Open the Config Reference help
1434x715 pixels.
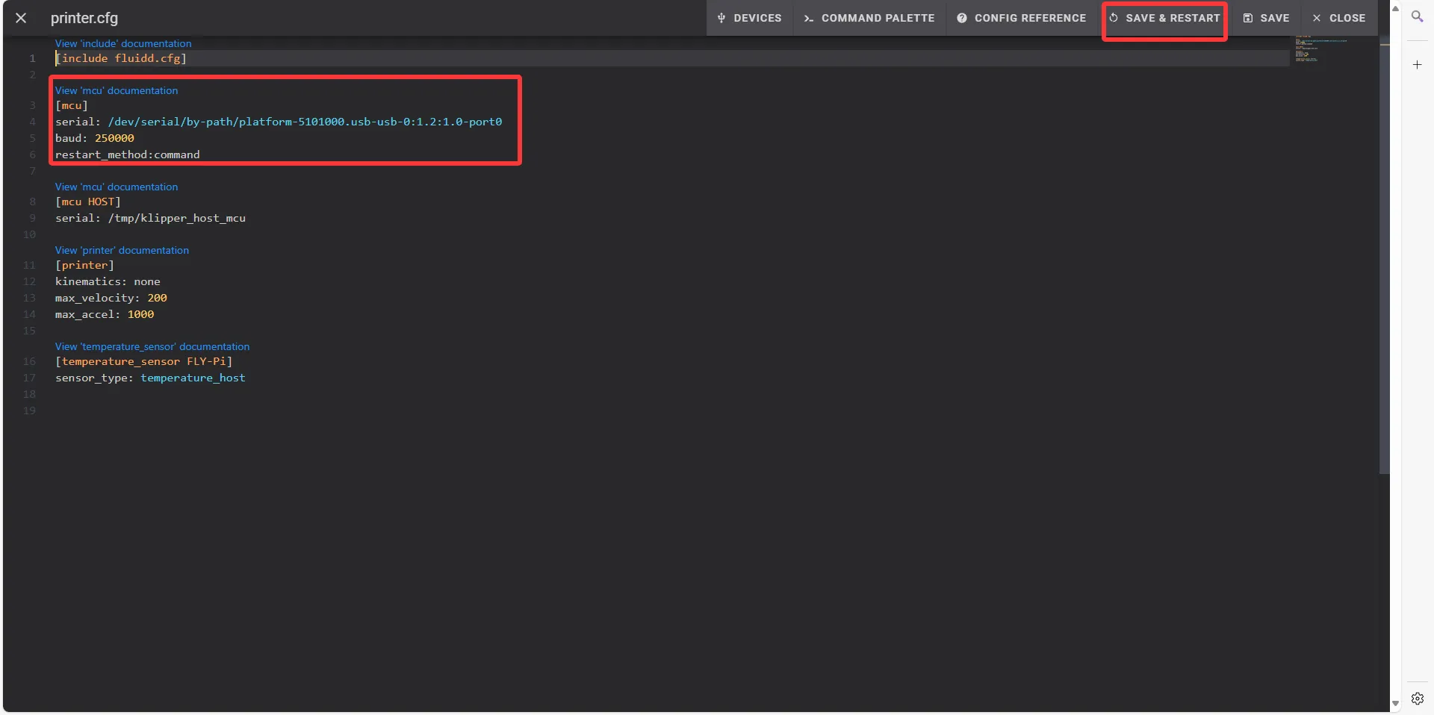[1022, 18]
